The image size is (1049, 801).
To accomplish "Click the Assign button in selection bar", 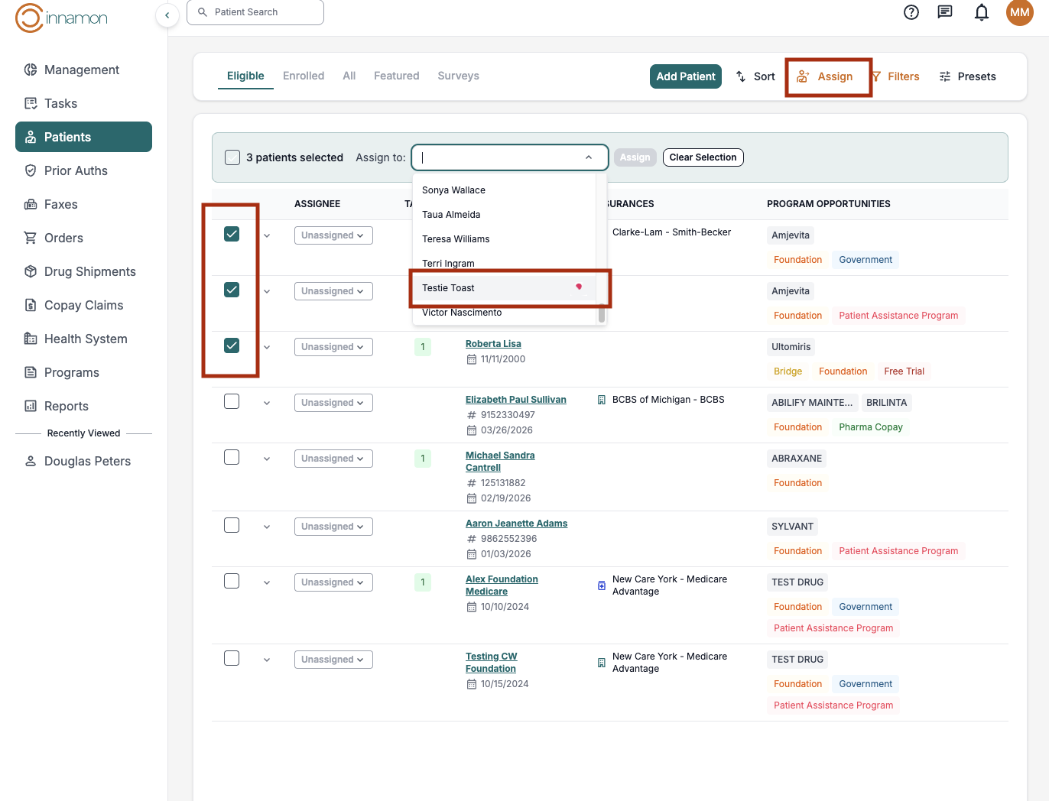I will click(635, 157).
